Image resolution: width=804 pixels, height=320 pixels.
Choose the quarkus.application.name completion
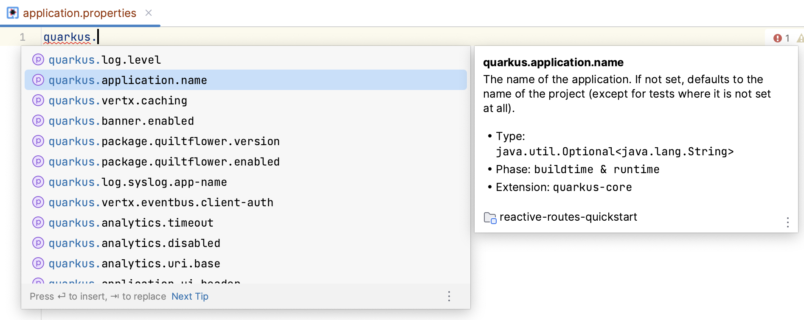coord(246,80)
